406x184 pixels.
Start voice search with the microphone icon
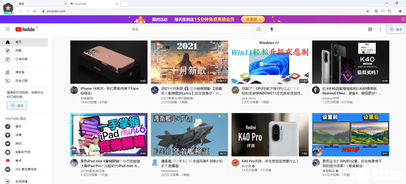(x=271, y=29)
